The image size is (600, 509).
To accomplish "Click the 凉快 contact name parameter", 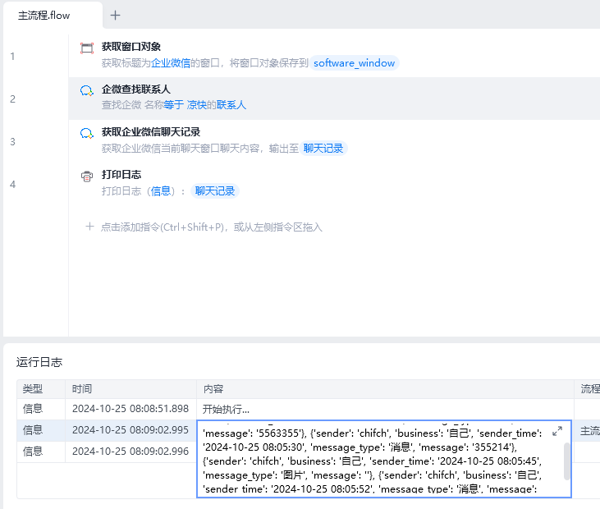I will click(196, 106).
